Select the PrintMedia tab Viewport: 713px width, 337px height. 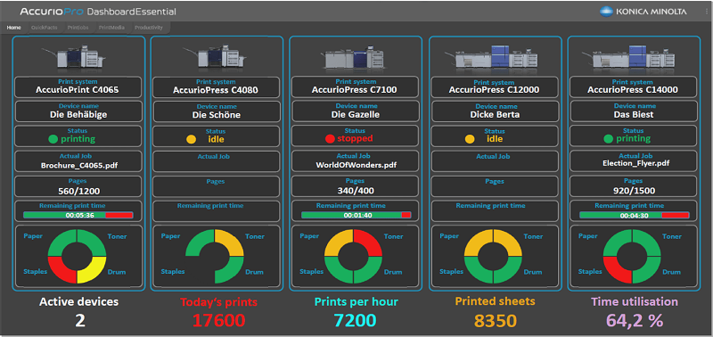(x=111, y=28)
